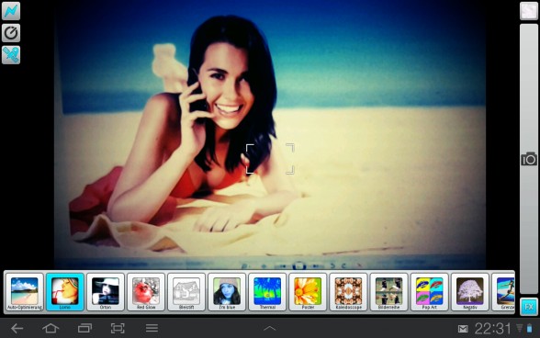Choose the Poster effect
The width and height of the screenshot is (540, 338).
[x=308, y=292]
